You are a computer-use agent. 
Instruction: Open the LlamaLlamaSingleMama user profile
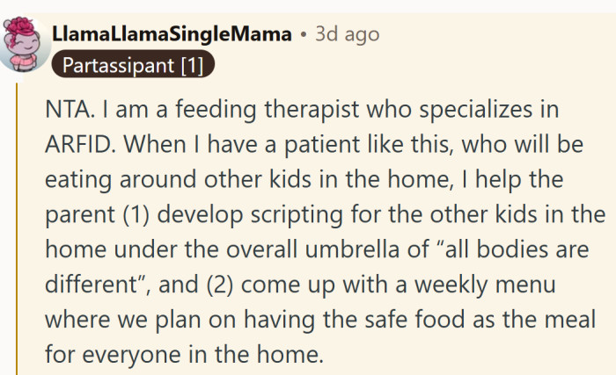pos(172,34)
